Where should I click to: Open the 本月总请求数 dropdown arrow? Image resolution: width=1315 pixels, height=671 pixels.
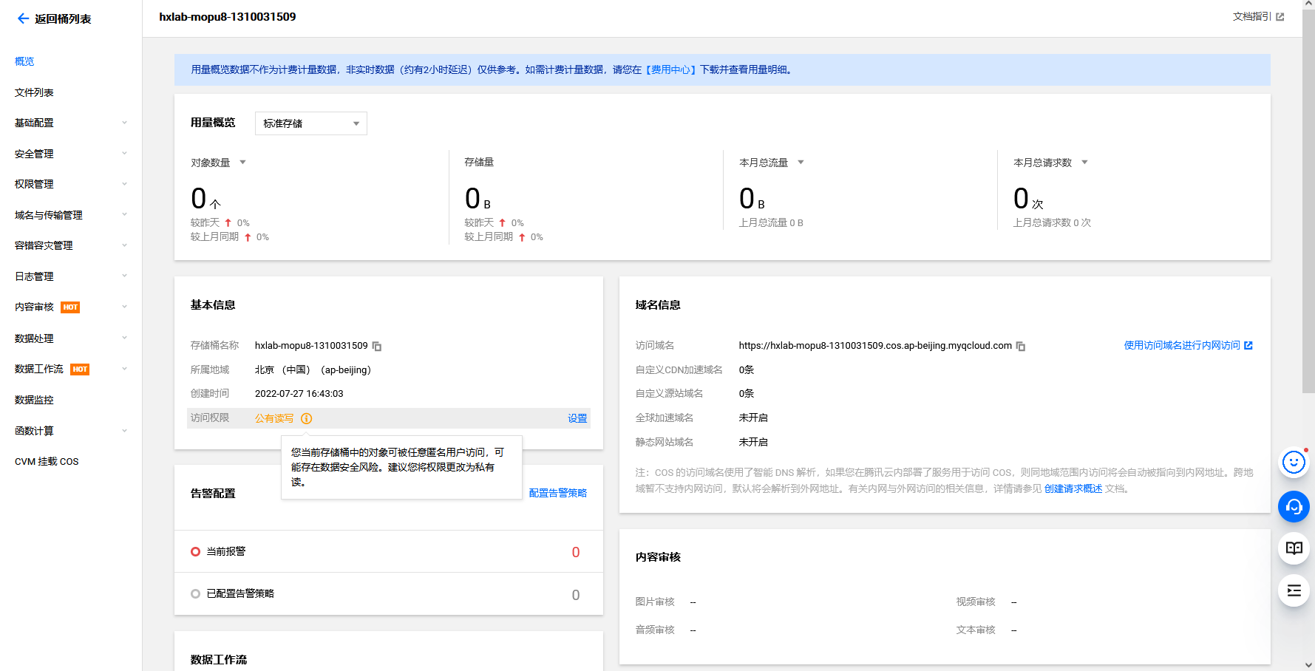[x=1084, y=163]
